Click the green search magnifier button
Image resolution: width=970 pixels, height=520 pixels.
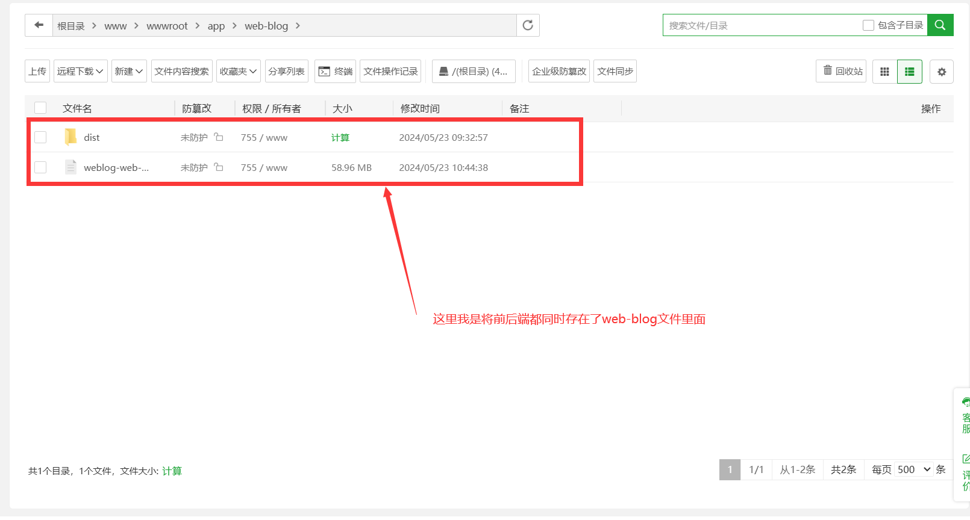(940, 25)
